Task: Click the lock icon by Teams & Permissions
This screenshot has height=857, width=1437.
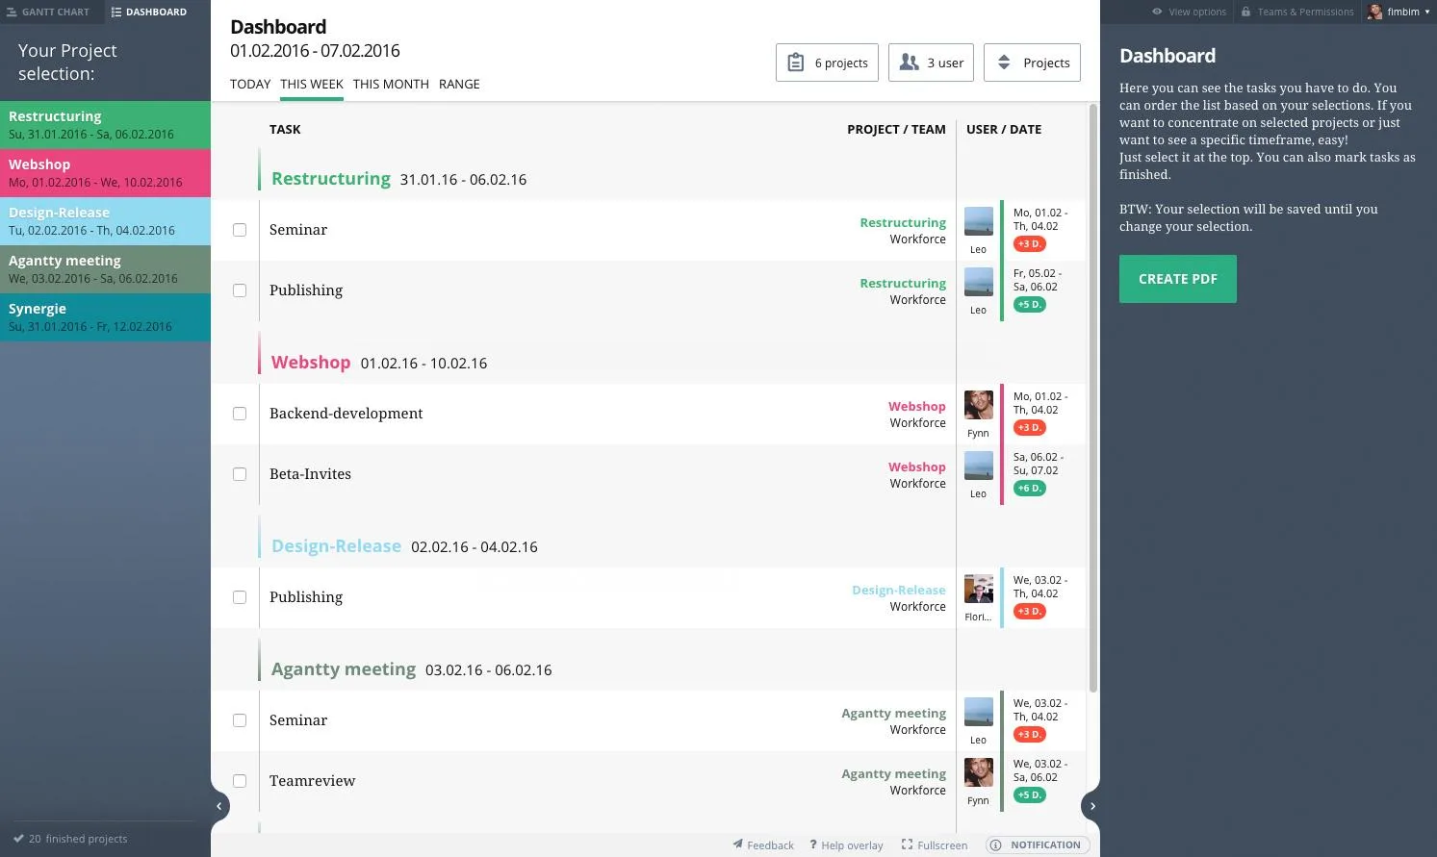Action: tap(1245, 12)
